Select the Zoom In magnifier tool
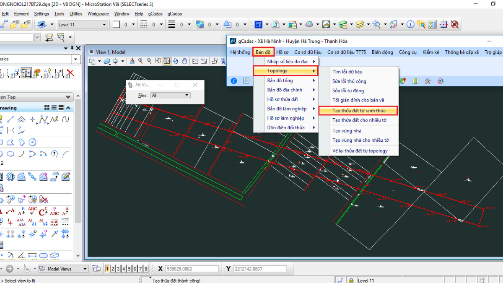 click(x=140, y=61)
